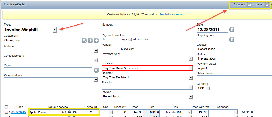Open Unit dropdown in Apple iPhone row
272x117 pixels.
click(111, 112)
